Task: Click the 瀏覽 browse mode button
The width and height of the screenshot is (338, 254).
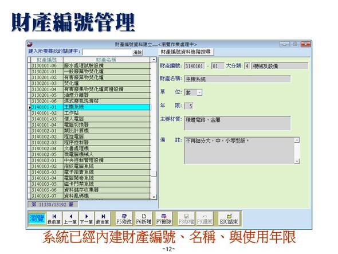Action: pyautogui.click(x=37, y=218)
